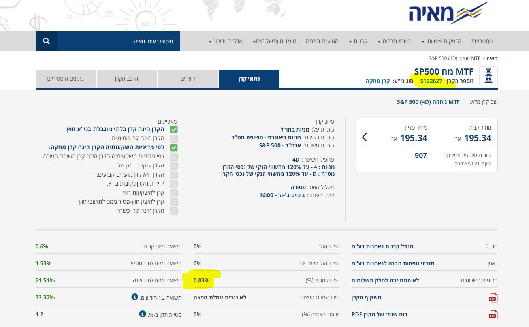Screen dimensions: 529x327
Task: Click the 12-month return 33.37%
Action: pos(45,297)
